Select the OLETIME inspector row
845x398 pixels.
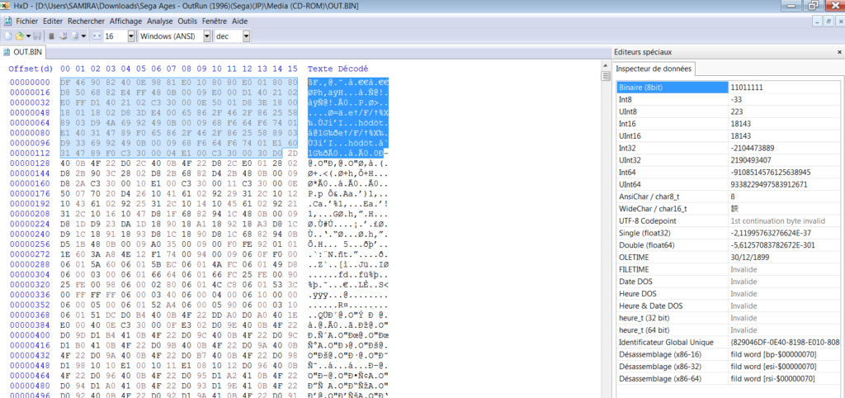coord(729,258)
